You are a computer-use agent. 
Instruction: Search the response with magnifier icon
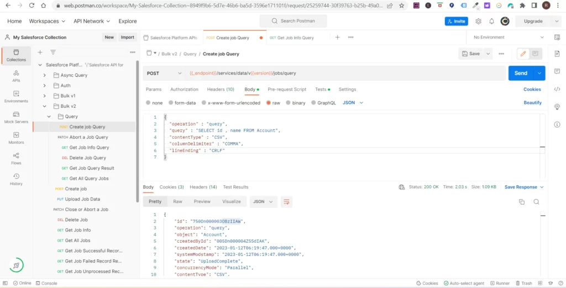[x=536, y=202]
